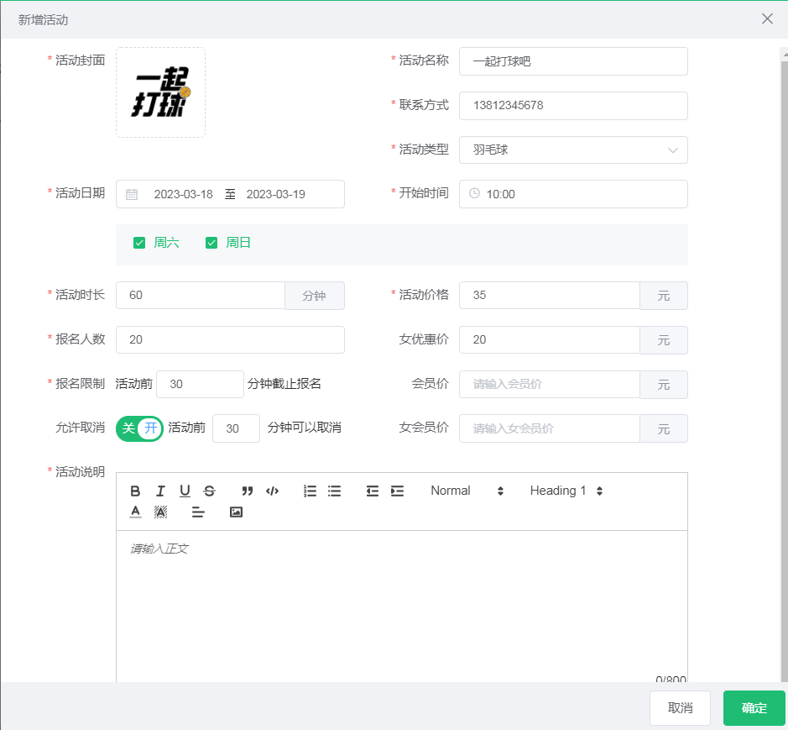Insert a code block in the editor
The image size is (788, 730).
click(272, 491)
